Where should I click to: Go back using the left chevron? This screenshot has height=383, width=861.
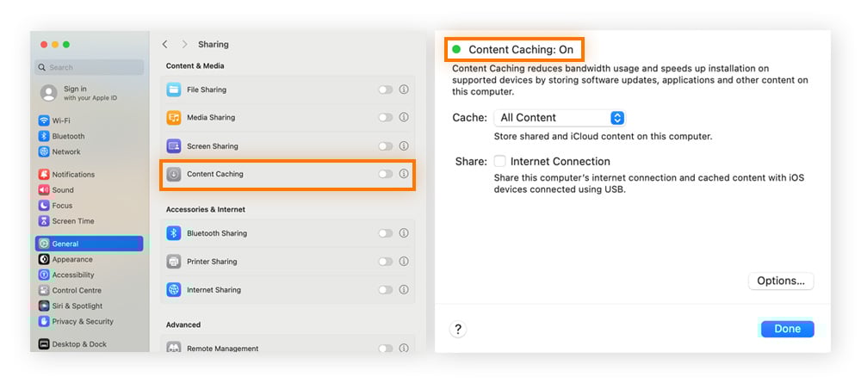click(165, 44)
